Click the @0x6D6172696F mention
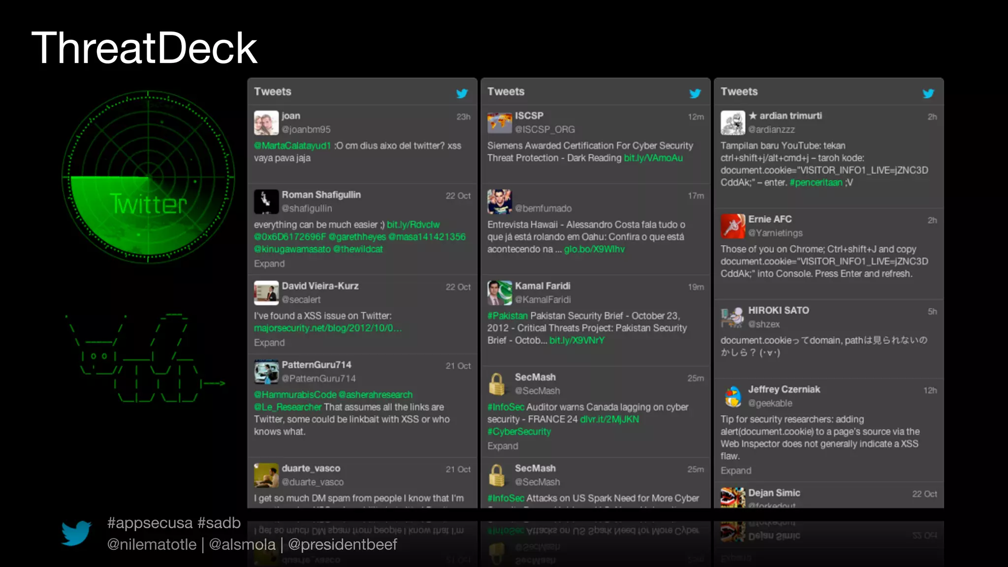This screenshot has width=1008, height=567. 290,237
